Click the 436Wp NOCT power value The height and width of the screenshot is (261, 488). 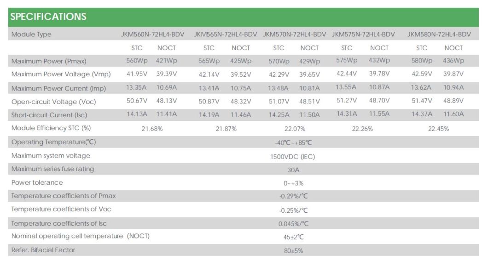453,61
